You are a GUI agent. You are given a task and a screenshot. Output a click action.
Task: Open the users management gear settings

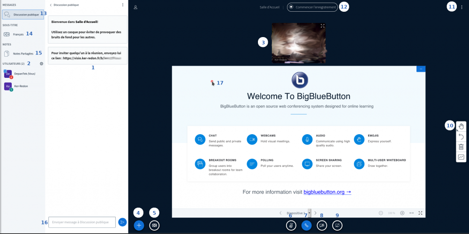tap(41, 64)
